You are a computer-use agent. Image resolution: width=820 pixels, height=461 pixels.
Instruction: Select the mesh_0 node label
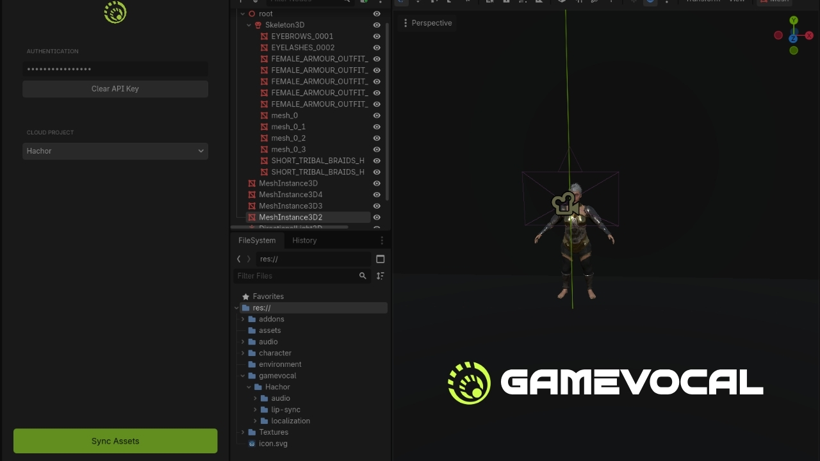pos(284,116)
